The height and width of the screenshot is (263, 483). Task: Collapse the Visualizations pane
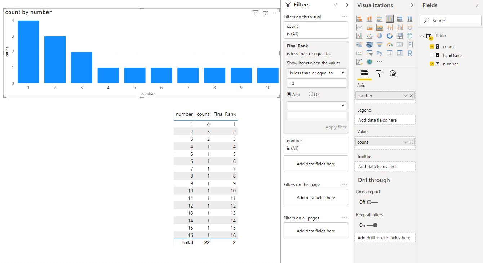tap(412, 5)
